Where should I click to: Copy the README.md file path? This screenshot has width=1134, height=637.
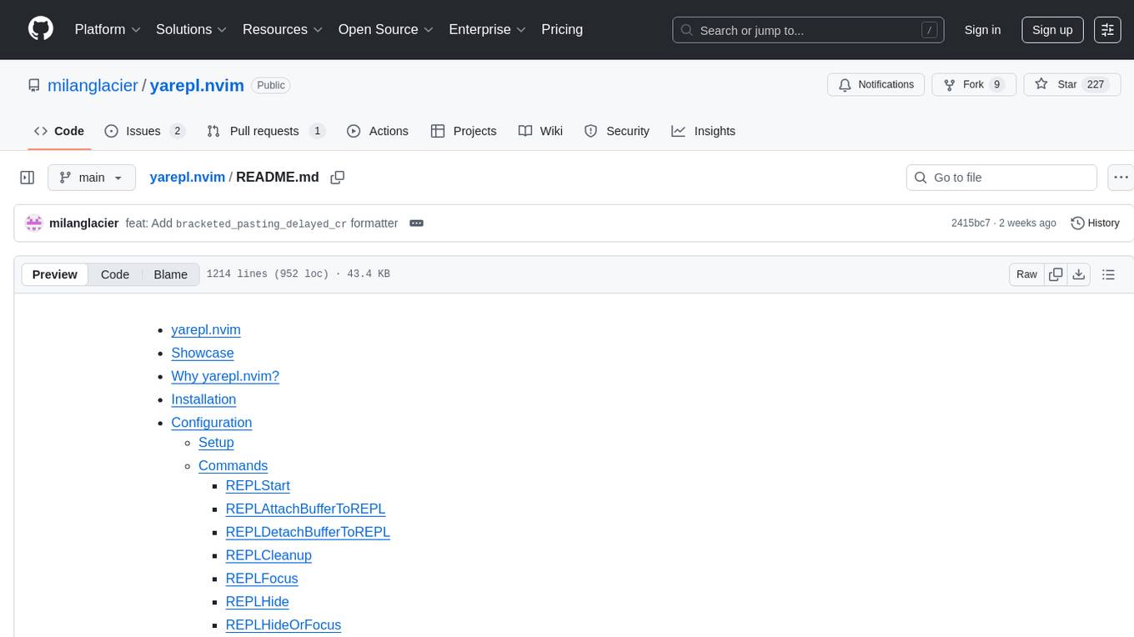(338, 178)
